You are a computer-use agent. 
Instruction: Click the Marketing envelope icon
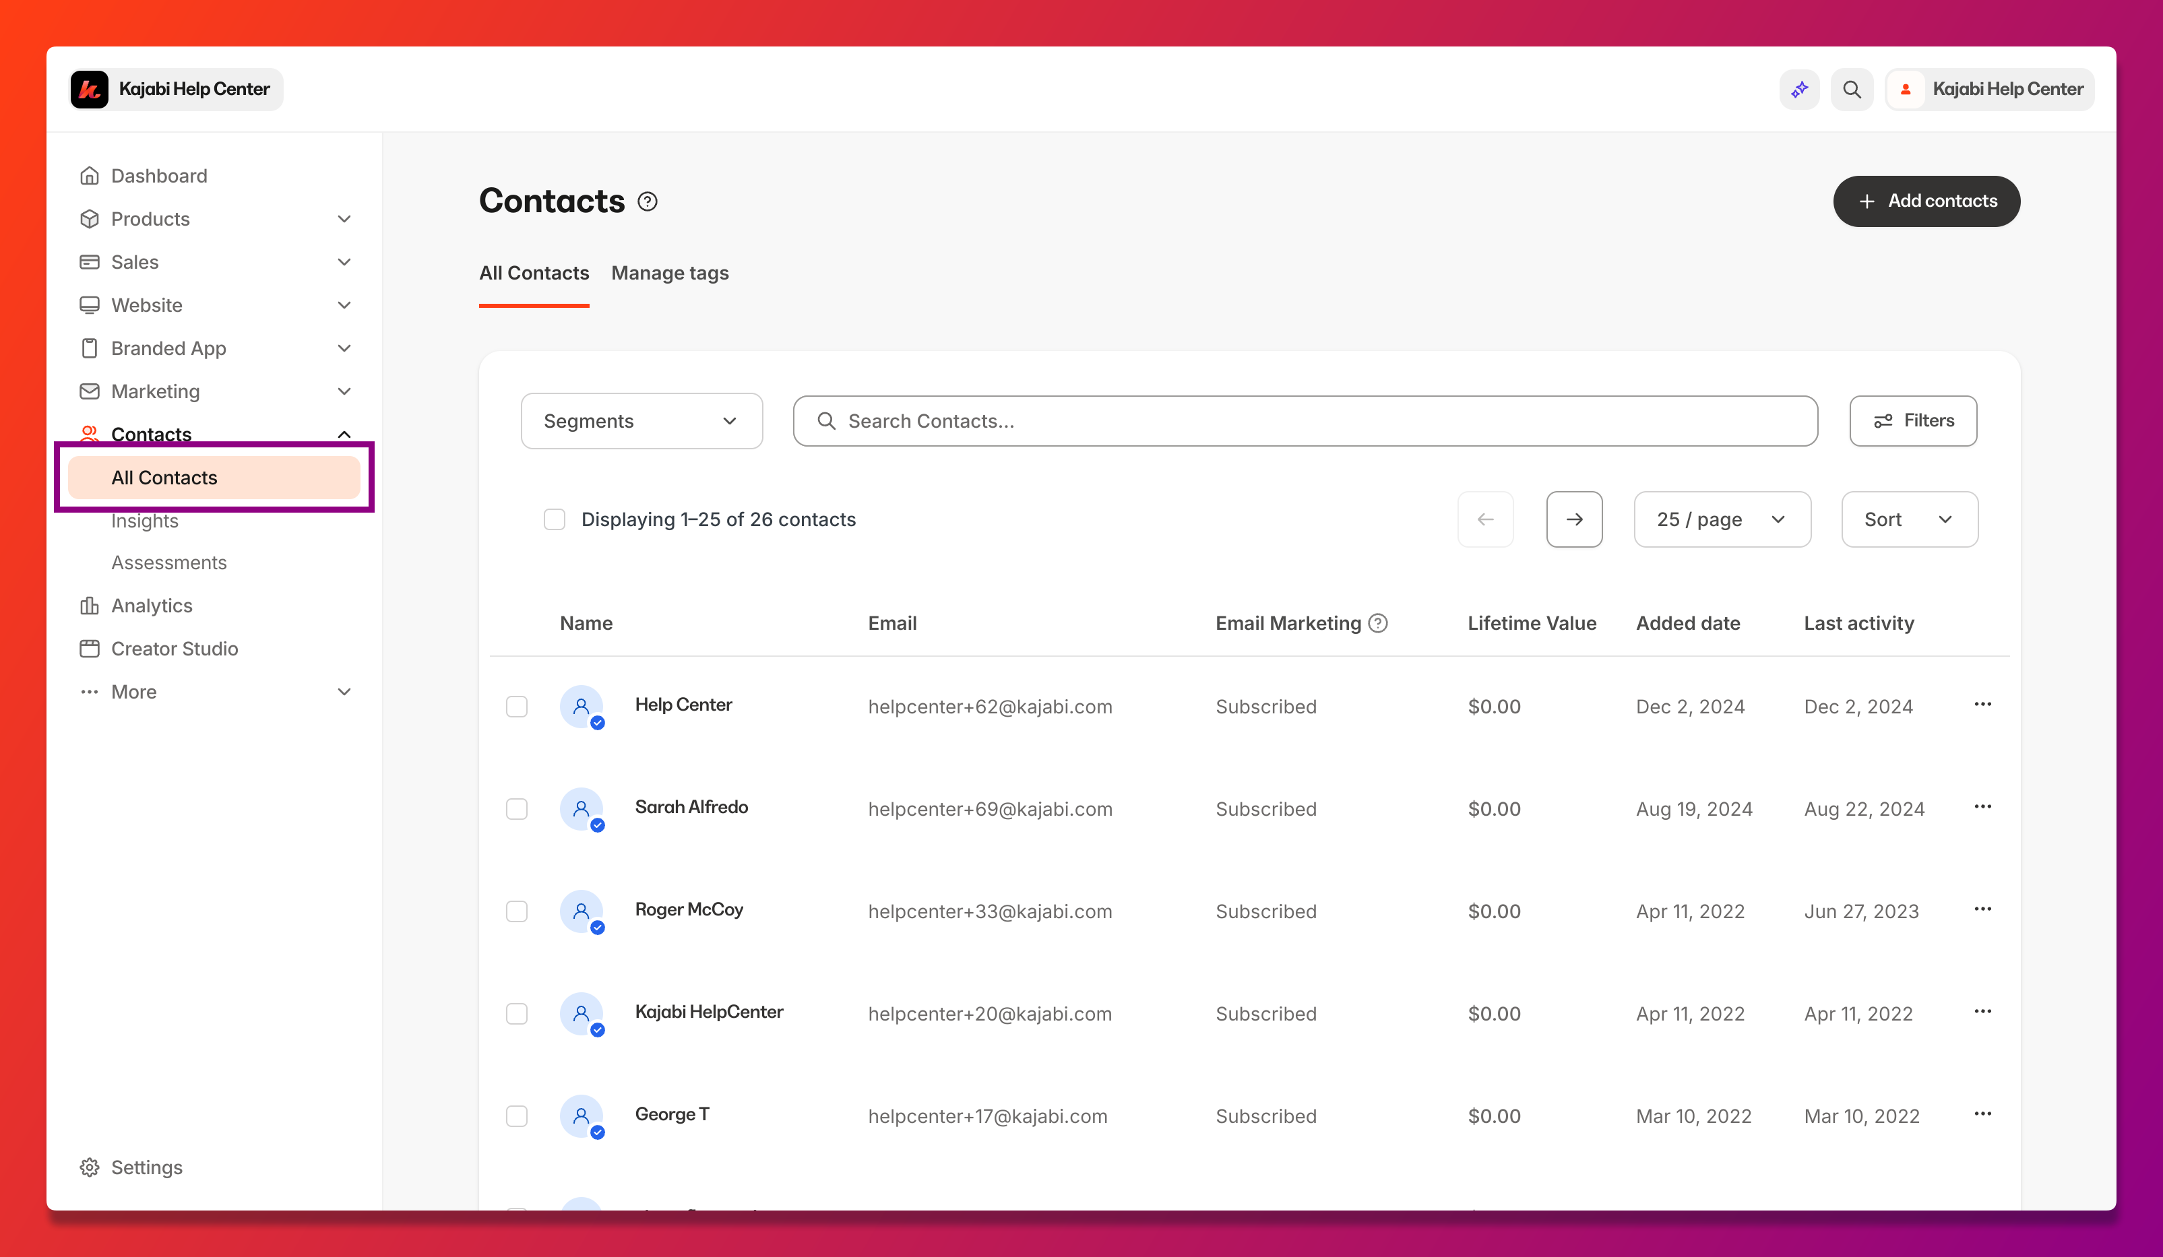point(89,391)
